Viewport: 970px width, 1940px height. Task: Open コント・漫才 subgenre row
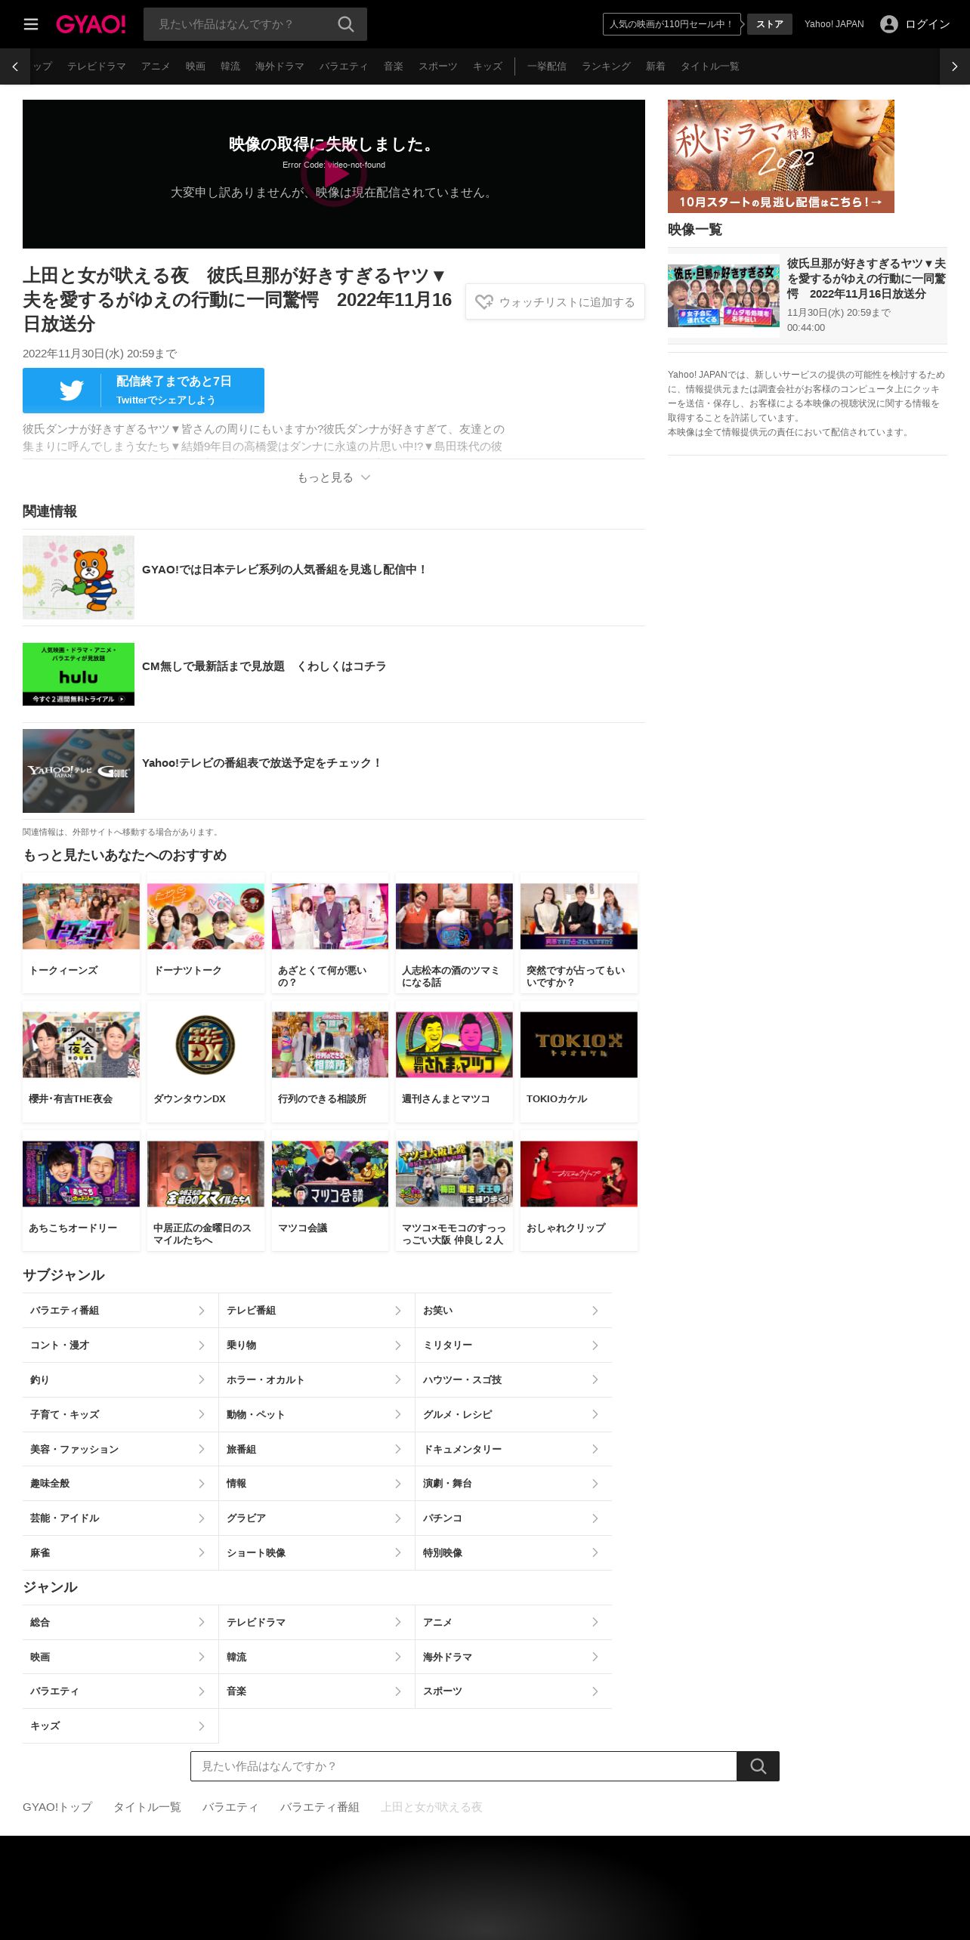click(120, 1345)
